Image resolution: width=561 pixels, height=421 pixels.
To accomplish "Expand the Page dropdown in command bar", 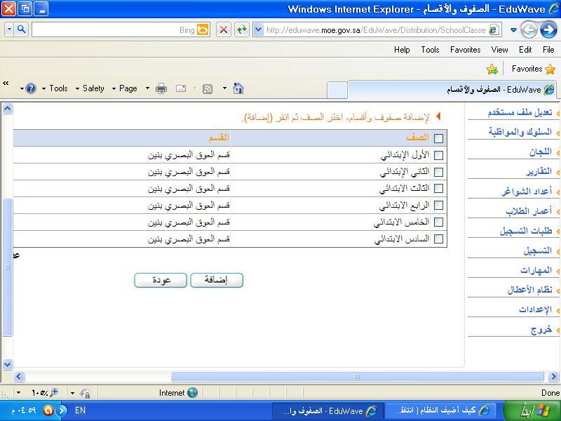I will (132, 88).
